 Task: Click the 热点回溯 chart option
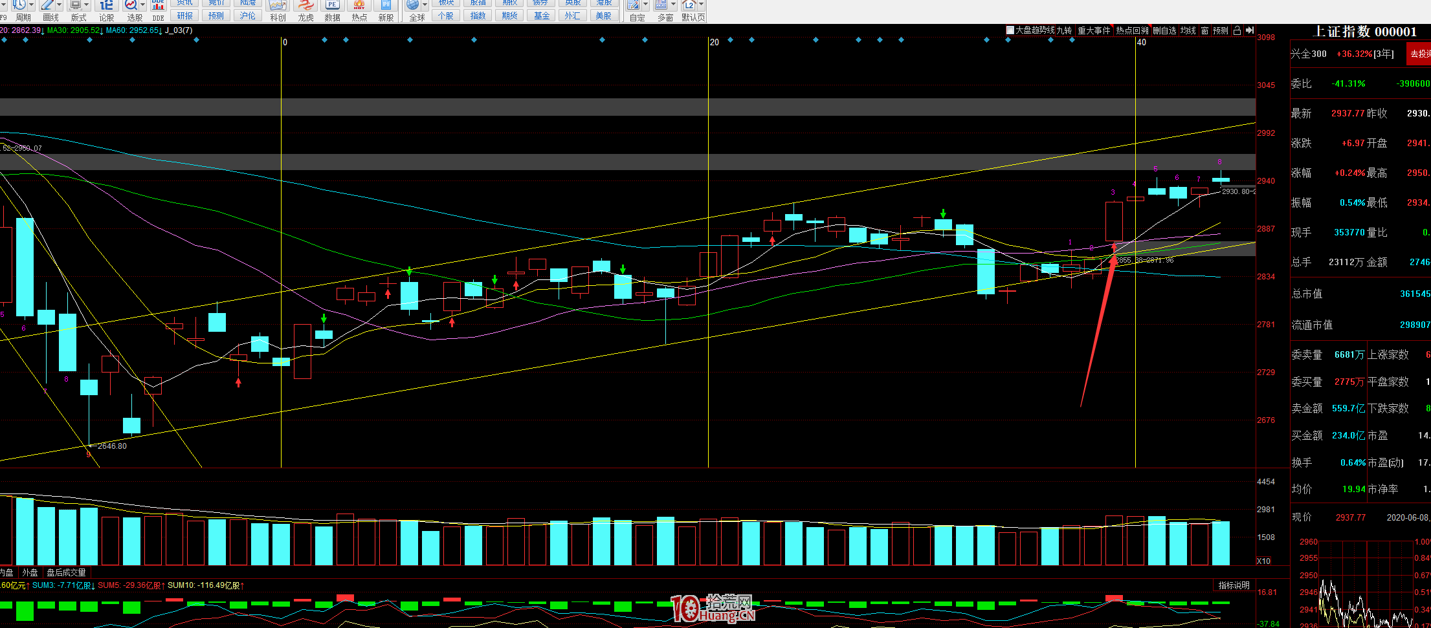1132,30
